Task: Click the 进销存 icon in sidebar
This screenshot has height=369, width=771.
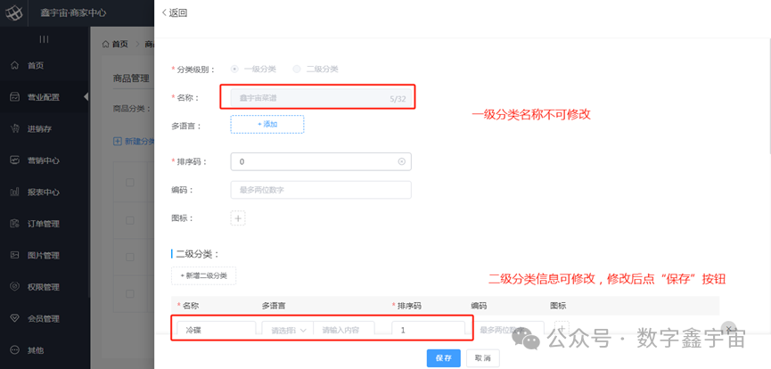Action: tap(15, 128)
